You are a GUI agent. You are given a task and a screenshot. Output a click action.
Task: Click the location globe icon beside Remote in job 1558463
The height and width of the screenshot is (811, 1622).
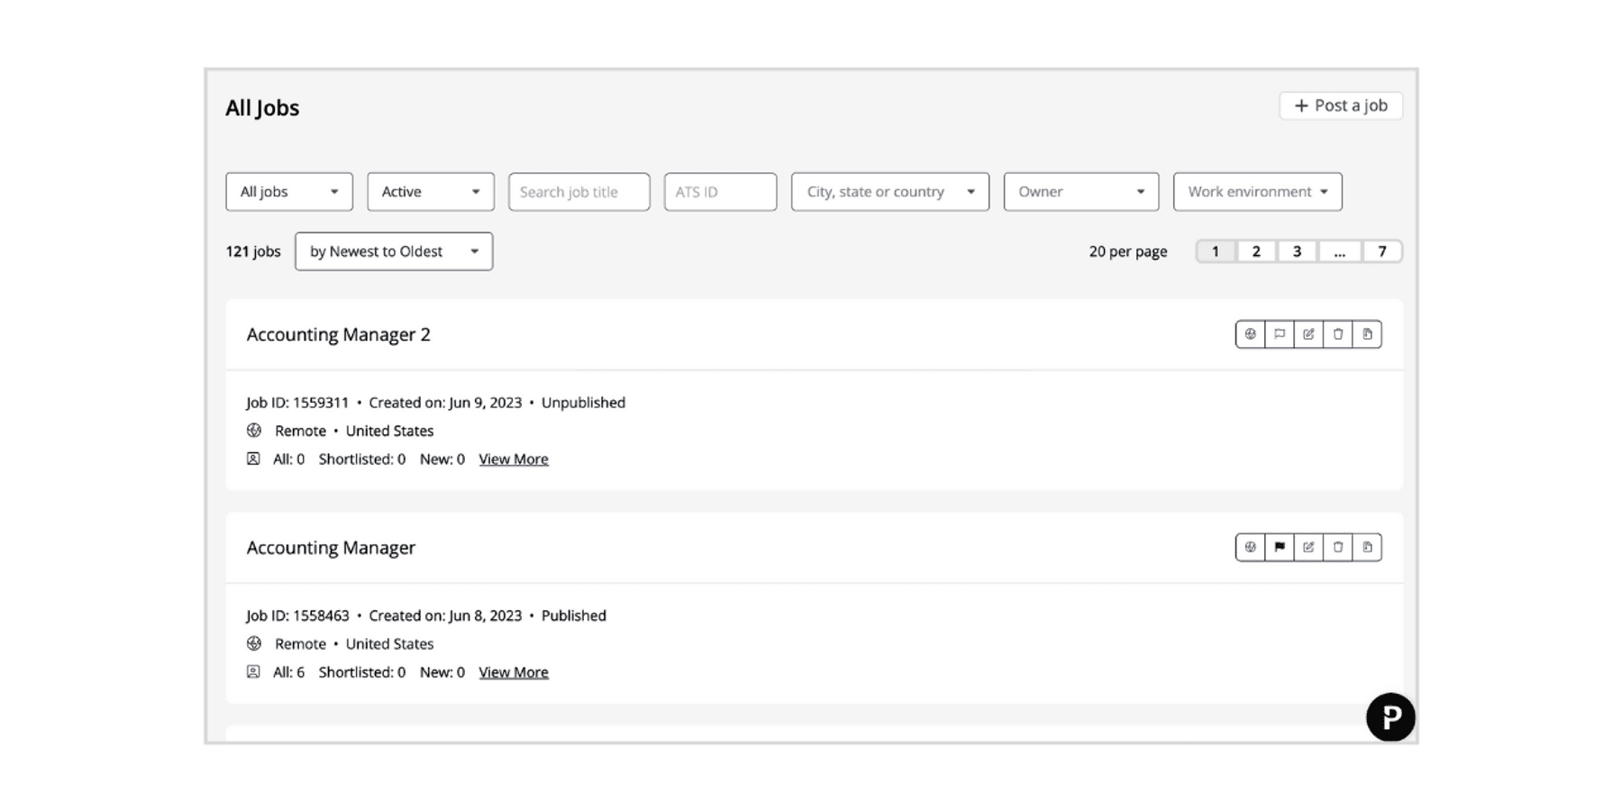pyautogui.click(x=254, y=643)
